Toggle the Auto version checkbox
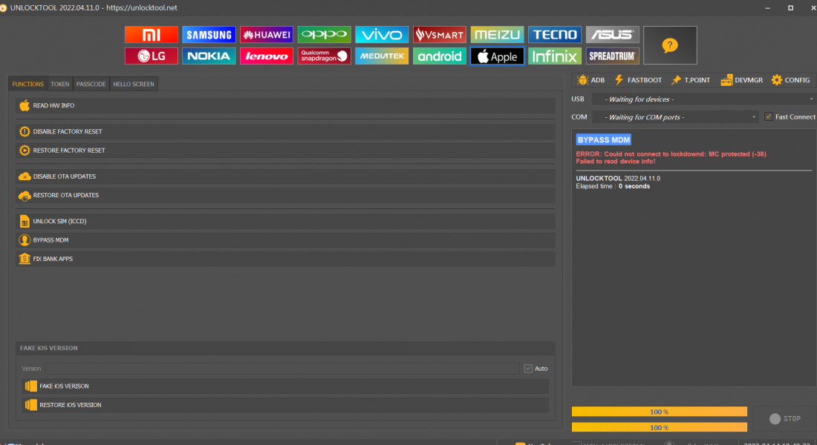 pyautogui.click(x=528, y=369)
